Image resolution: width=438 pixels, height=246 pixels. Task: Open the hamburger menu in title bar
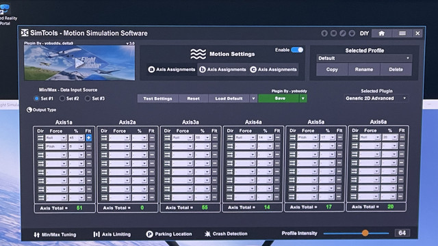(x=402, y=33)
